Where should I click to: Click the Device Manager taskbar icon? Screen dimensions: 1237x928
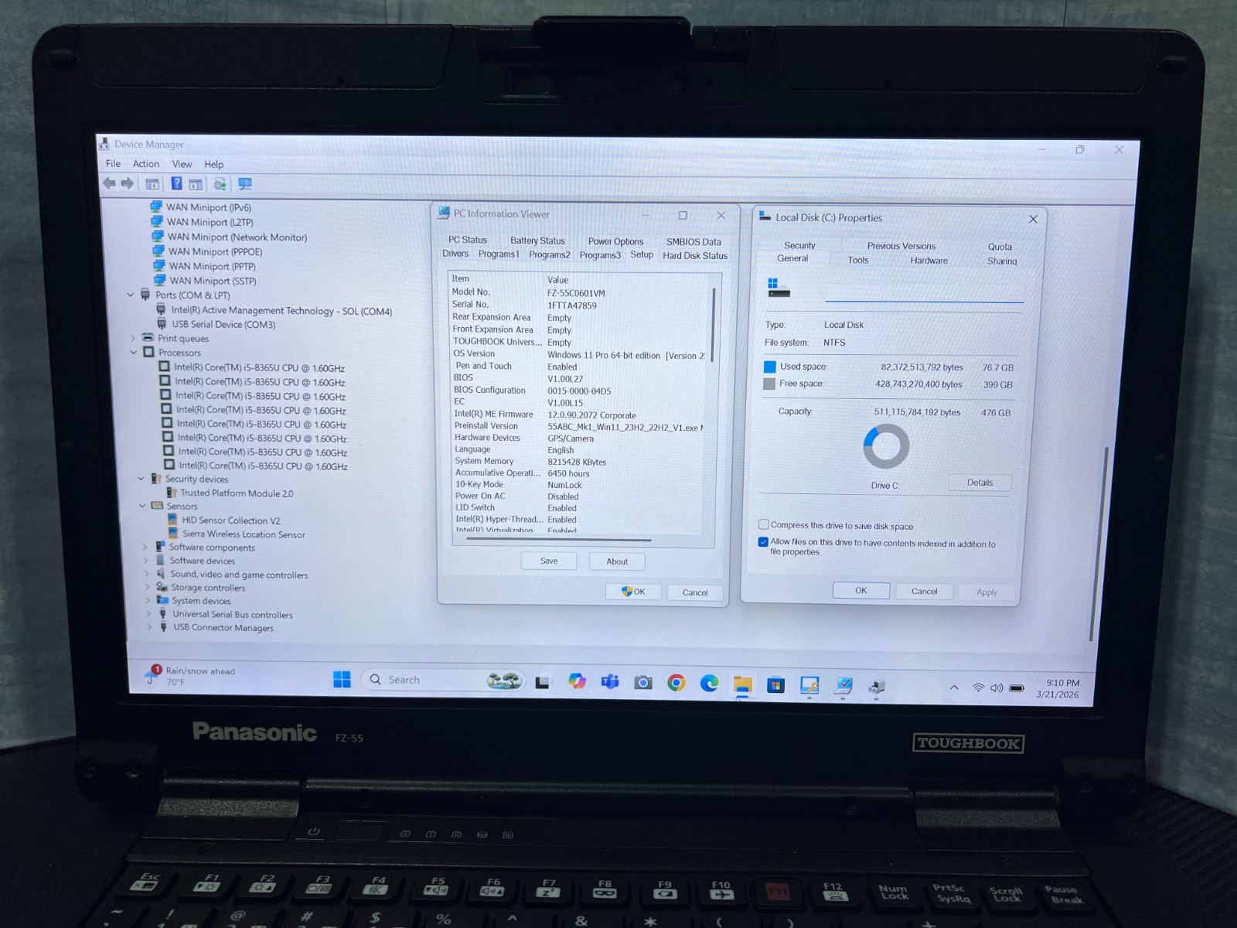pyautogui.click(x=876, y=686)
